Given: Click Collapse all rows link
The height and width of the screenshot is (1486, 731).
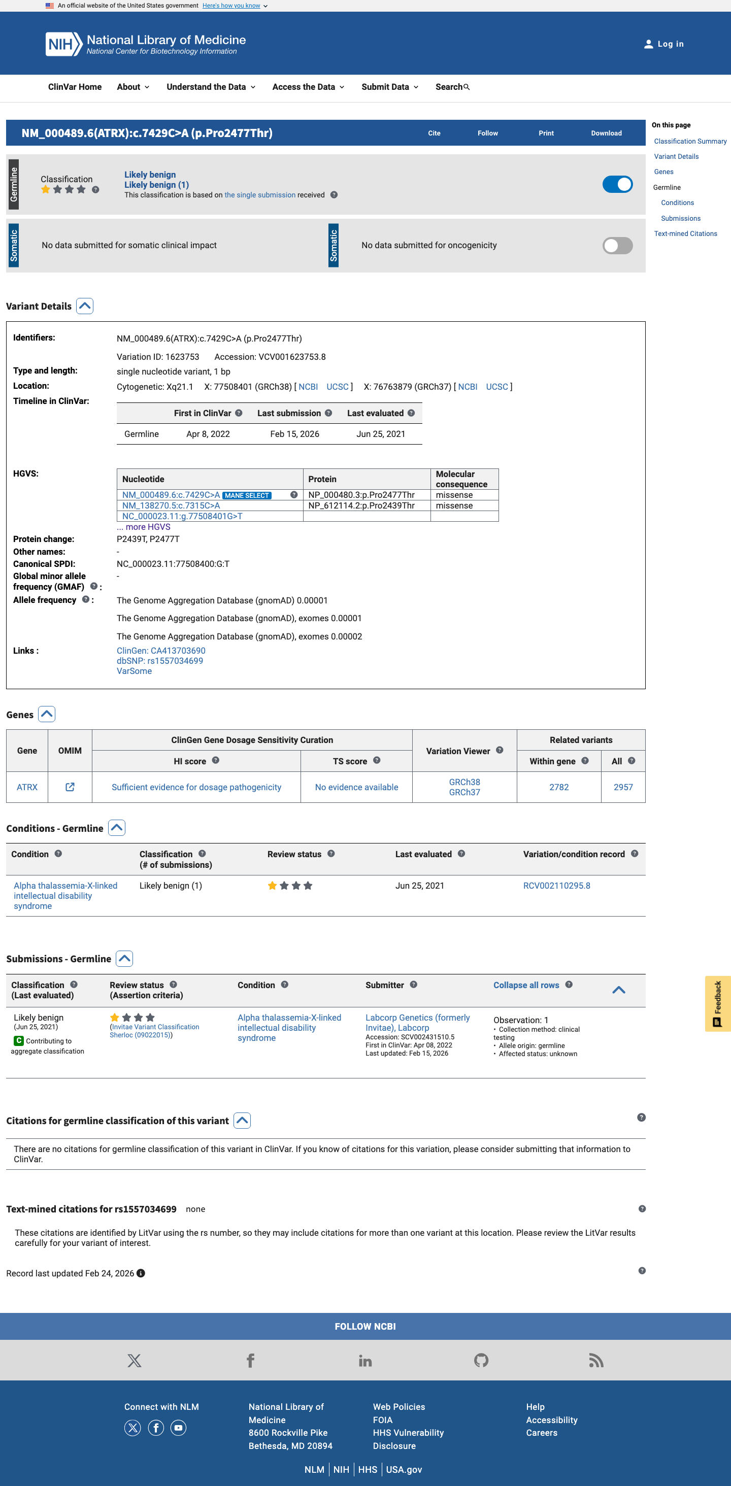Looking at the screenshot, I should 526,985.
